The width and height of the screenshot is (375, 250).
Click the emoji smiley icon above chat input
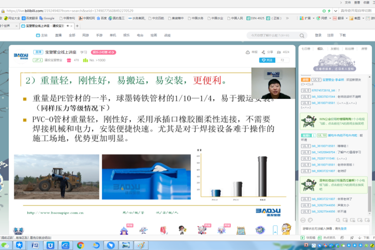click(x=303, y=220)
